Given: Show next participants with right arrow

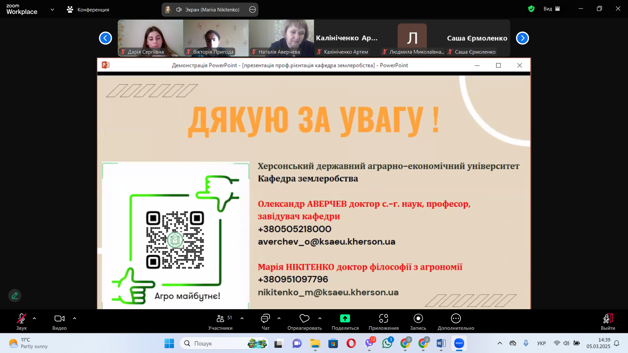Looking at the screenshot, I should pos(522,38).
